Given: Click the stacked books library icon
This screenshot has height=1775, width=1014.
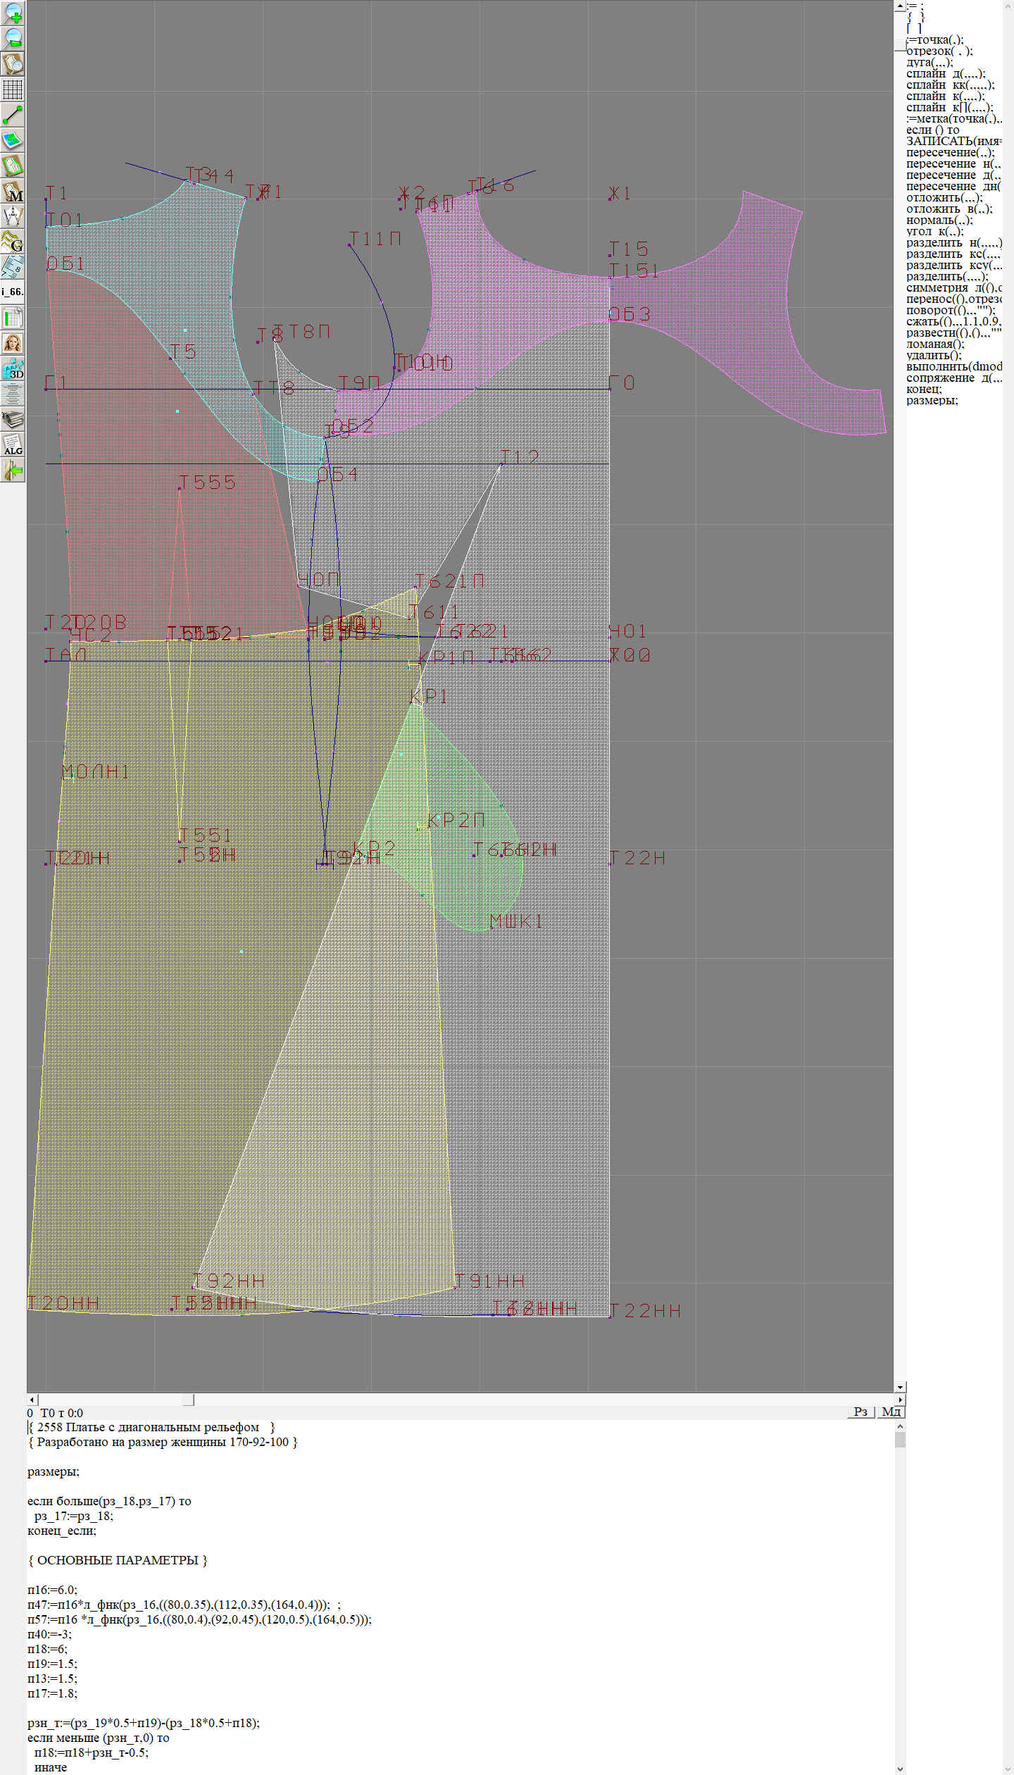Looking at the screenshot, I should (x=13, y=420).
